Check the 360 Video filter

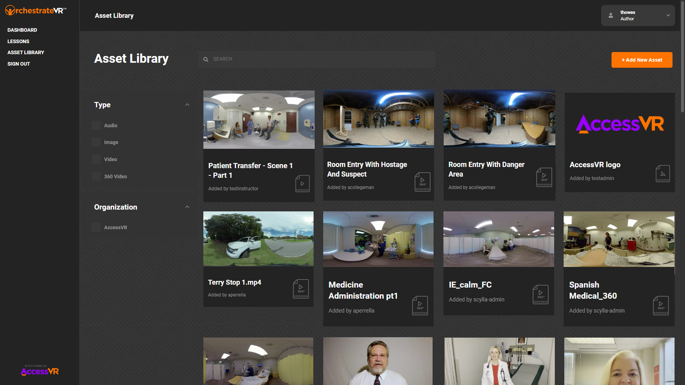point(96,176)
